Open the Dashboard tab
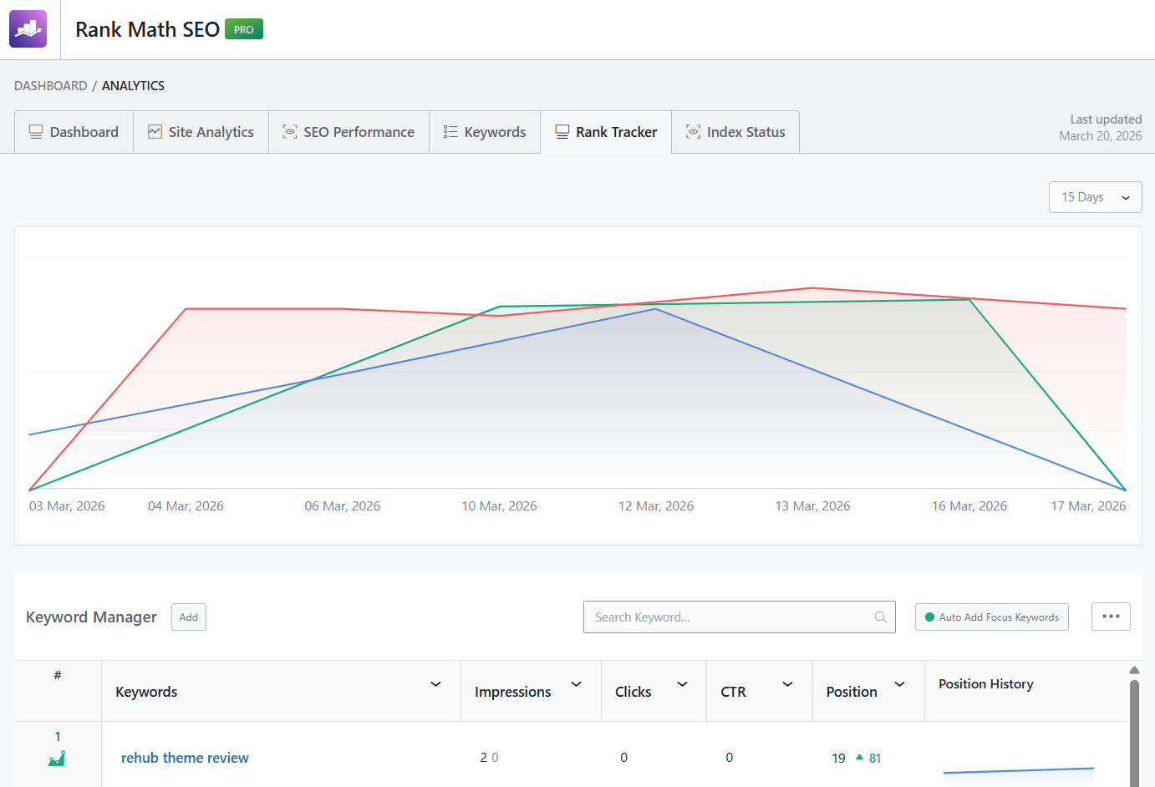The height and width of the screenshot is (787, 1155). (x=74, y=132)
